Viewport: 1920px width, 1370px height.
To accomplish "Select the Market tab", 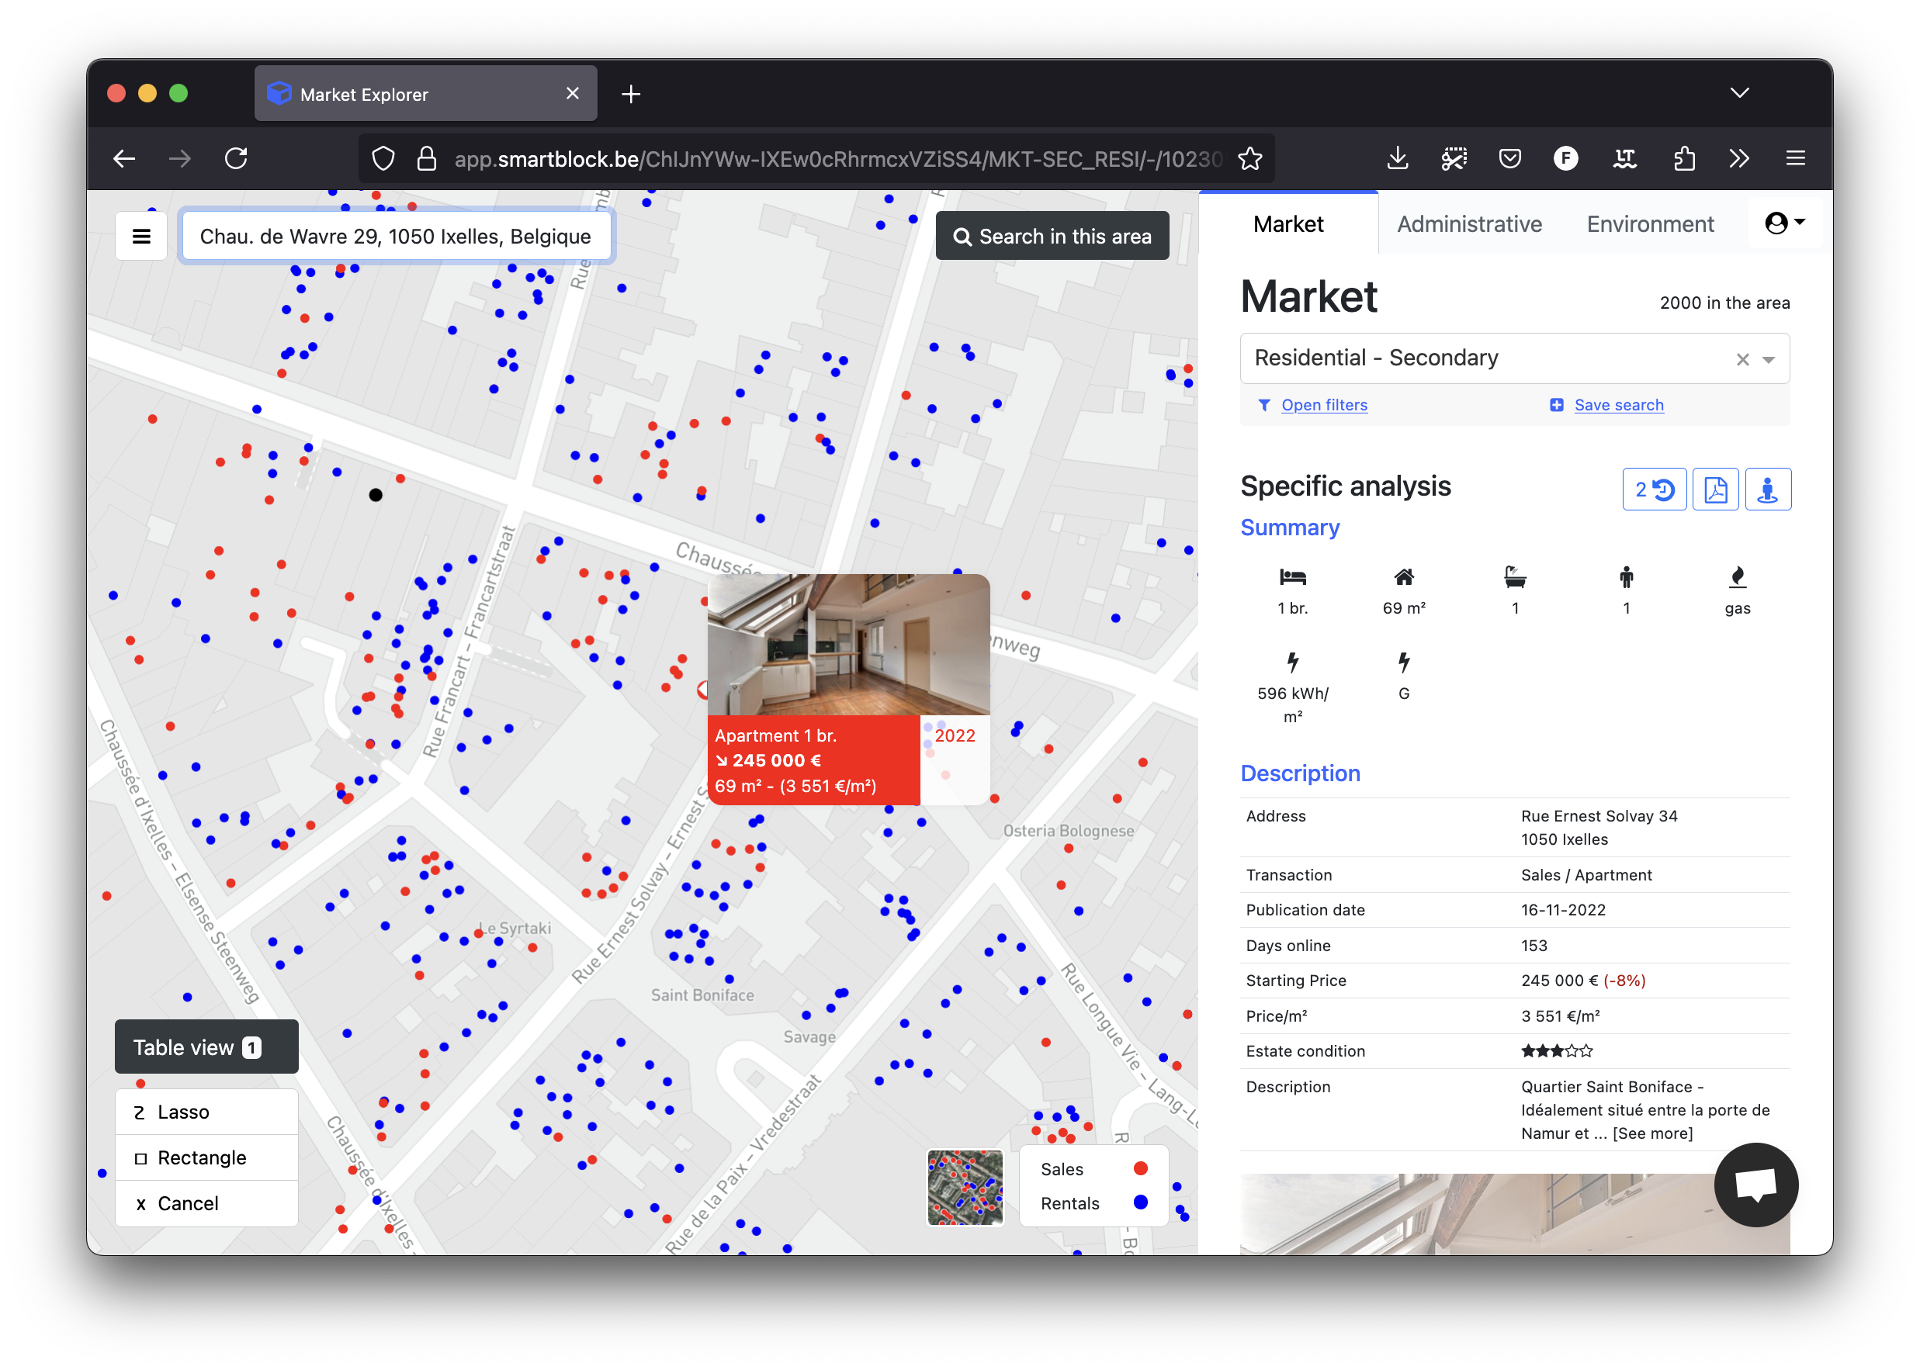I will pos(1288,223).
